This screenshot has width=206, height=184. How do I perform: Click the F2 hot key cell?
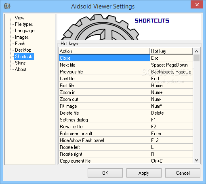tap(171, 127)
